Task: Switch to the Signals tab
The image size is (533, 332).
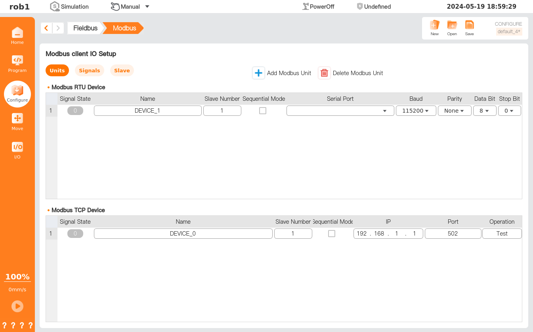Action: tap(89, 71)
